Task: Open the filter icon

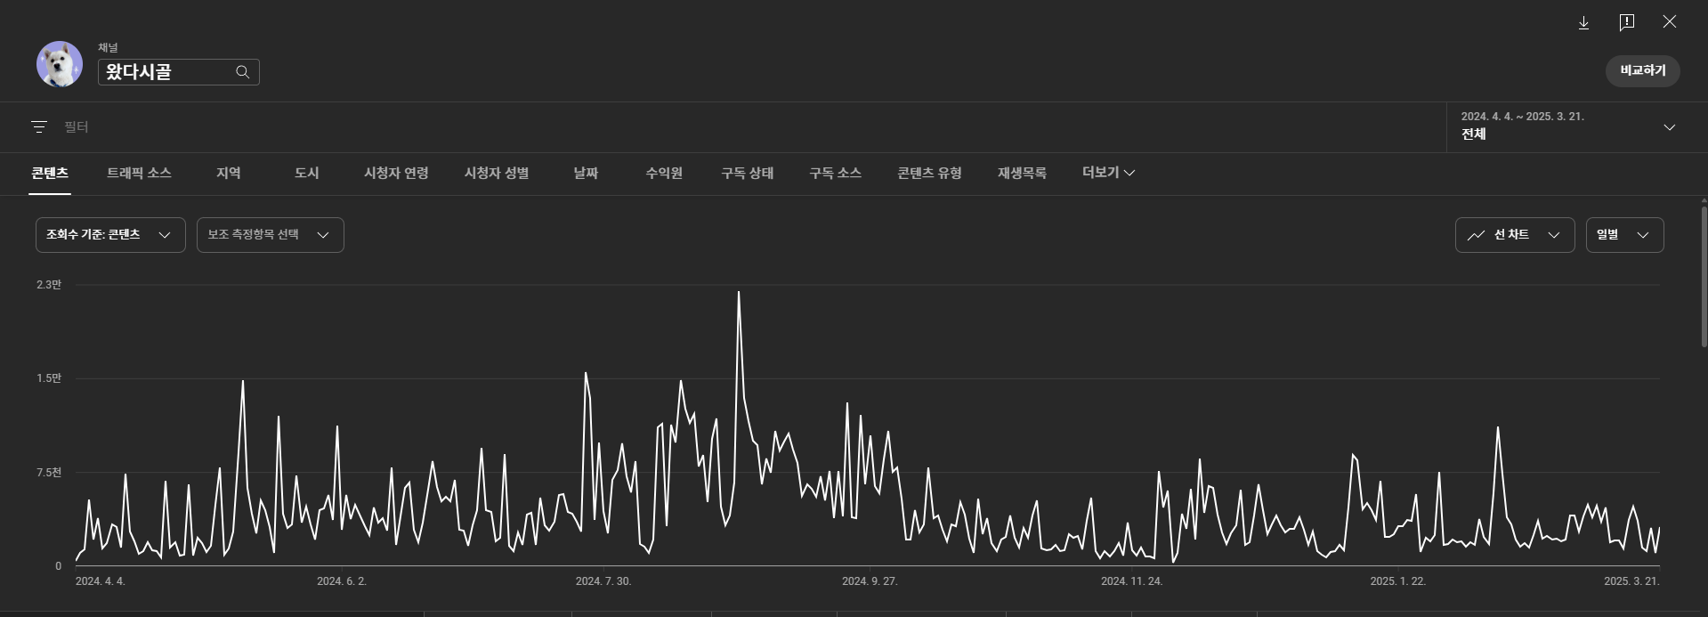Action: [39, 127]
